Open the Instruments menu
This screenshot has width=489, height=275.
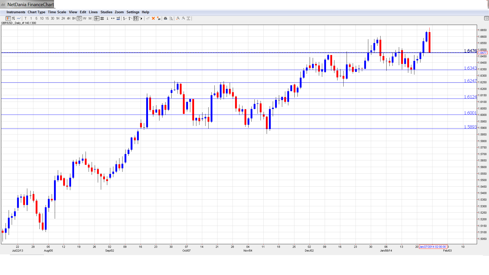[x=16, y=12]
